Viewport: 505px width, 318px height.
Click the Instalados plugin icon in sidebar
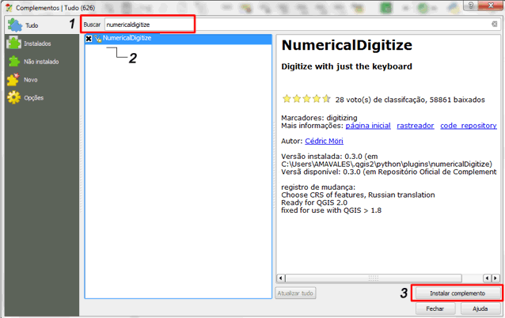(x=14, y=44)
